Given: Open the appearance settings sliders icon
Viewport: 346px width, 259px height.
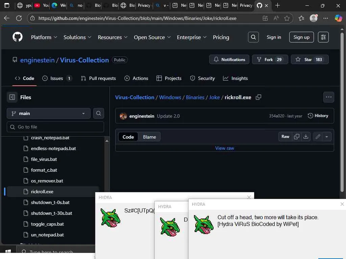Looking at the screenshot, I should (323, 37).
